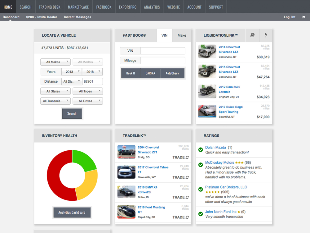Open the All Models dropdown
310x233 pixels.
[88, 62]
